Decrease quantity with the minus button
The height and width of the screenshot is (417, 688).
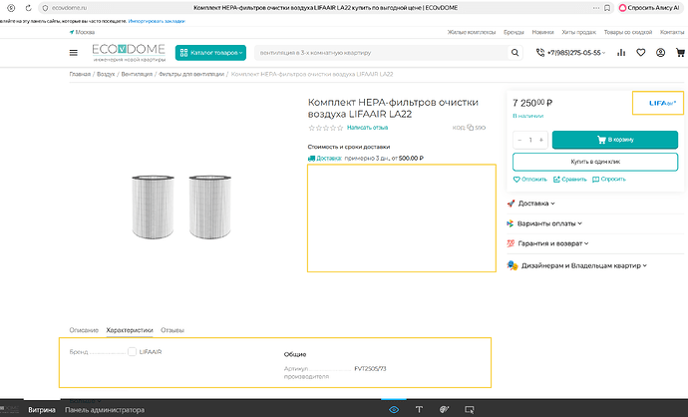(520, 140)
